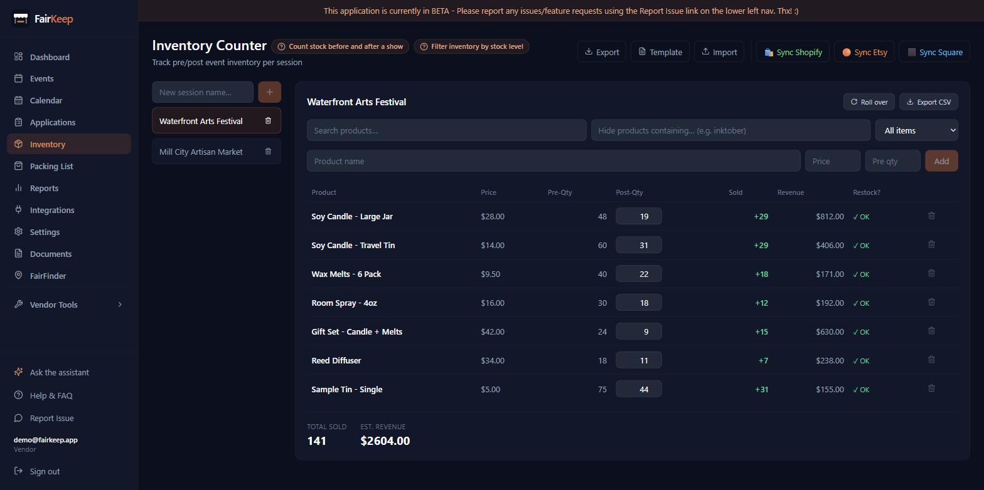This screenshot has width=984, height=490.
Task: Click the FairKeep logo icon
Action: (x=21, y=19)
